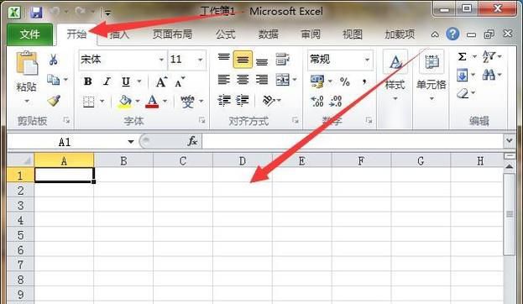
Task: Click the Copy icon
Action: tap(54, 80)
